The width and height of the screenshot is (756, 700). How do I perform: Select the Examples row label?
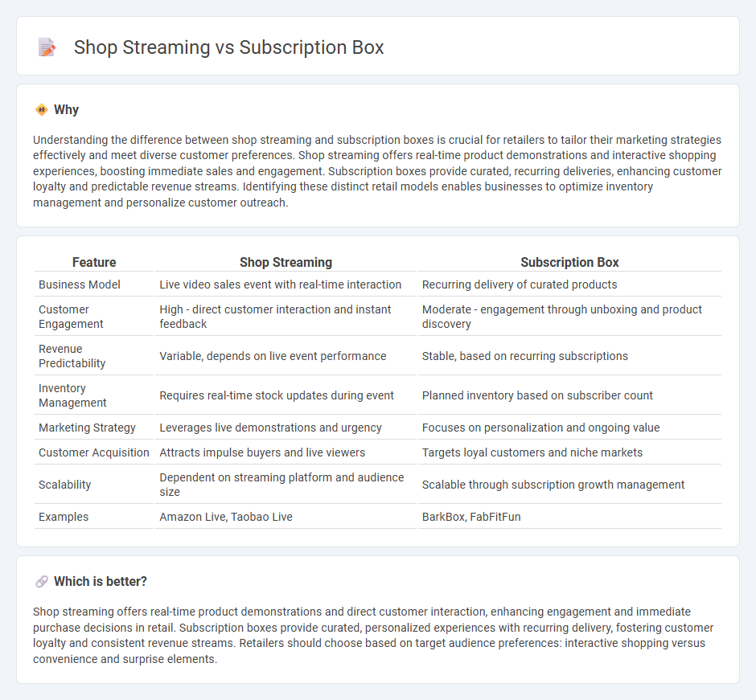pos(64,517)
